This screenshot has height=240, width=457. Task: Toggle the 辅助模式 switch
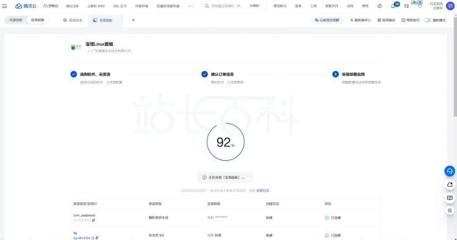427,20
